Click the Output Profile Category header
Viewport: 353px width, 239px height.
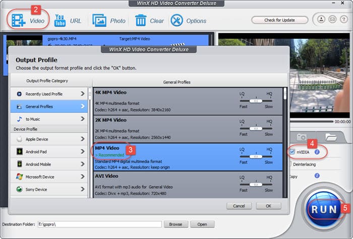(47, 81)
